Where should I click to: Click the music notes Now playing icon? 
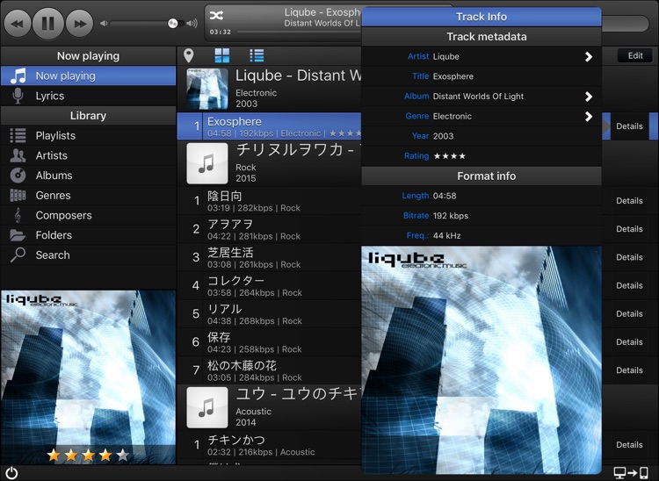point(18,76)
